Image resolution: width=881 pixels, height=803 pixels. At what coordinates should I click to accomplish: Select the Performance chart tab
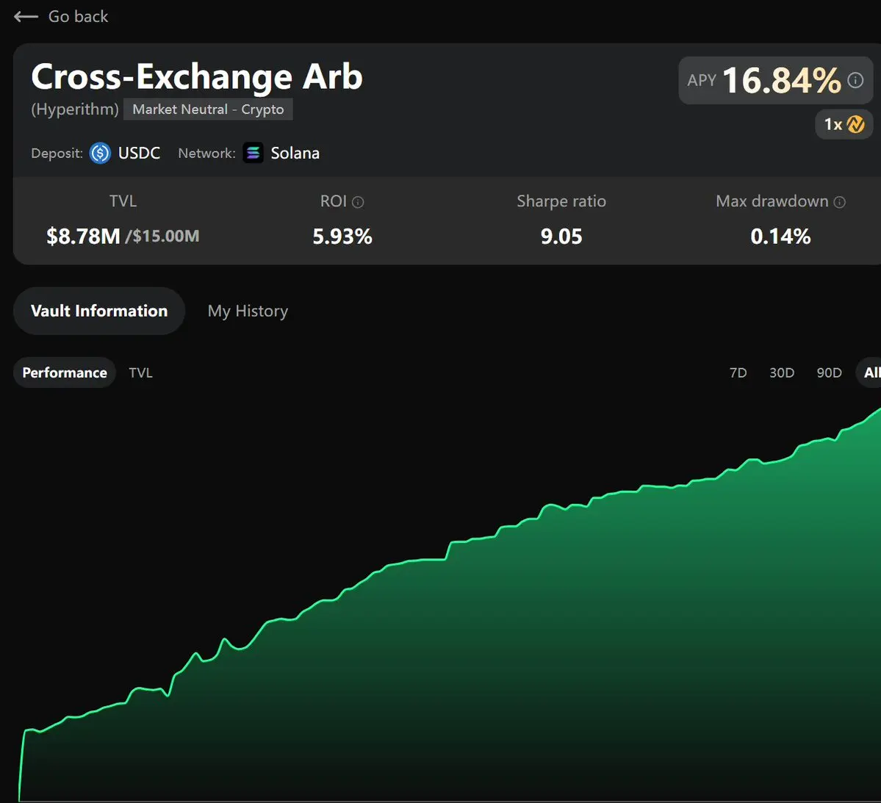[x=65, y=372]
